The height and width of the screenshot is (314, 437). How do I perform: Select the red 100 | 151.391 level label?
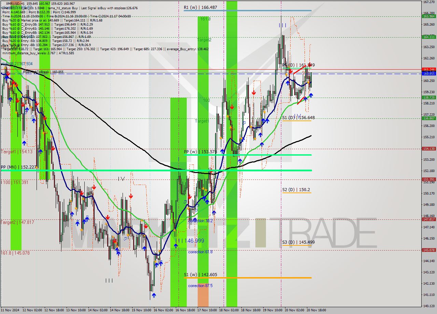[x=14, y=182]
